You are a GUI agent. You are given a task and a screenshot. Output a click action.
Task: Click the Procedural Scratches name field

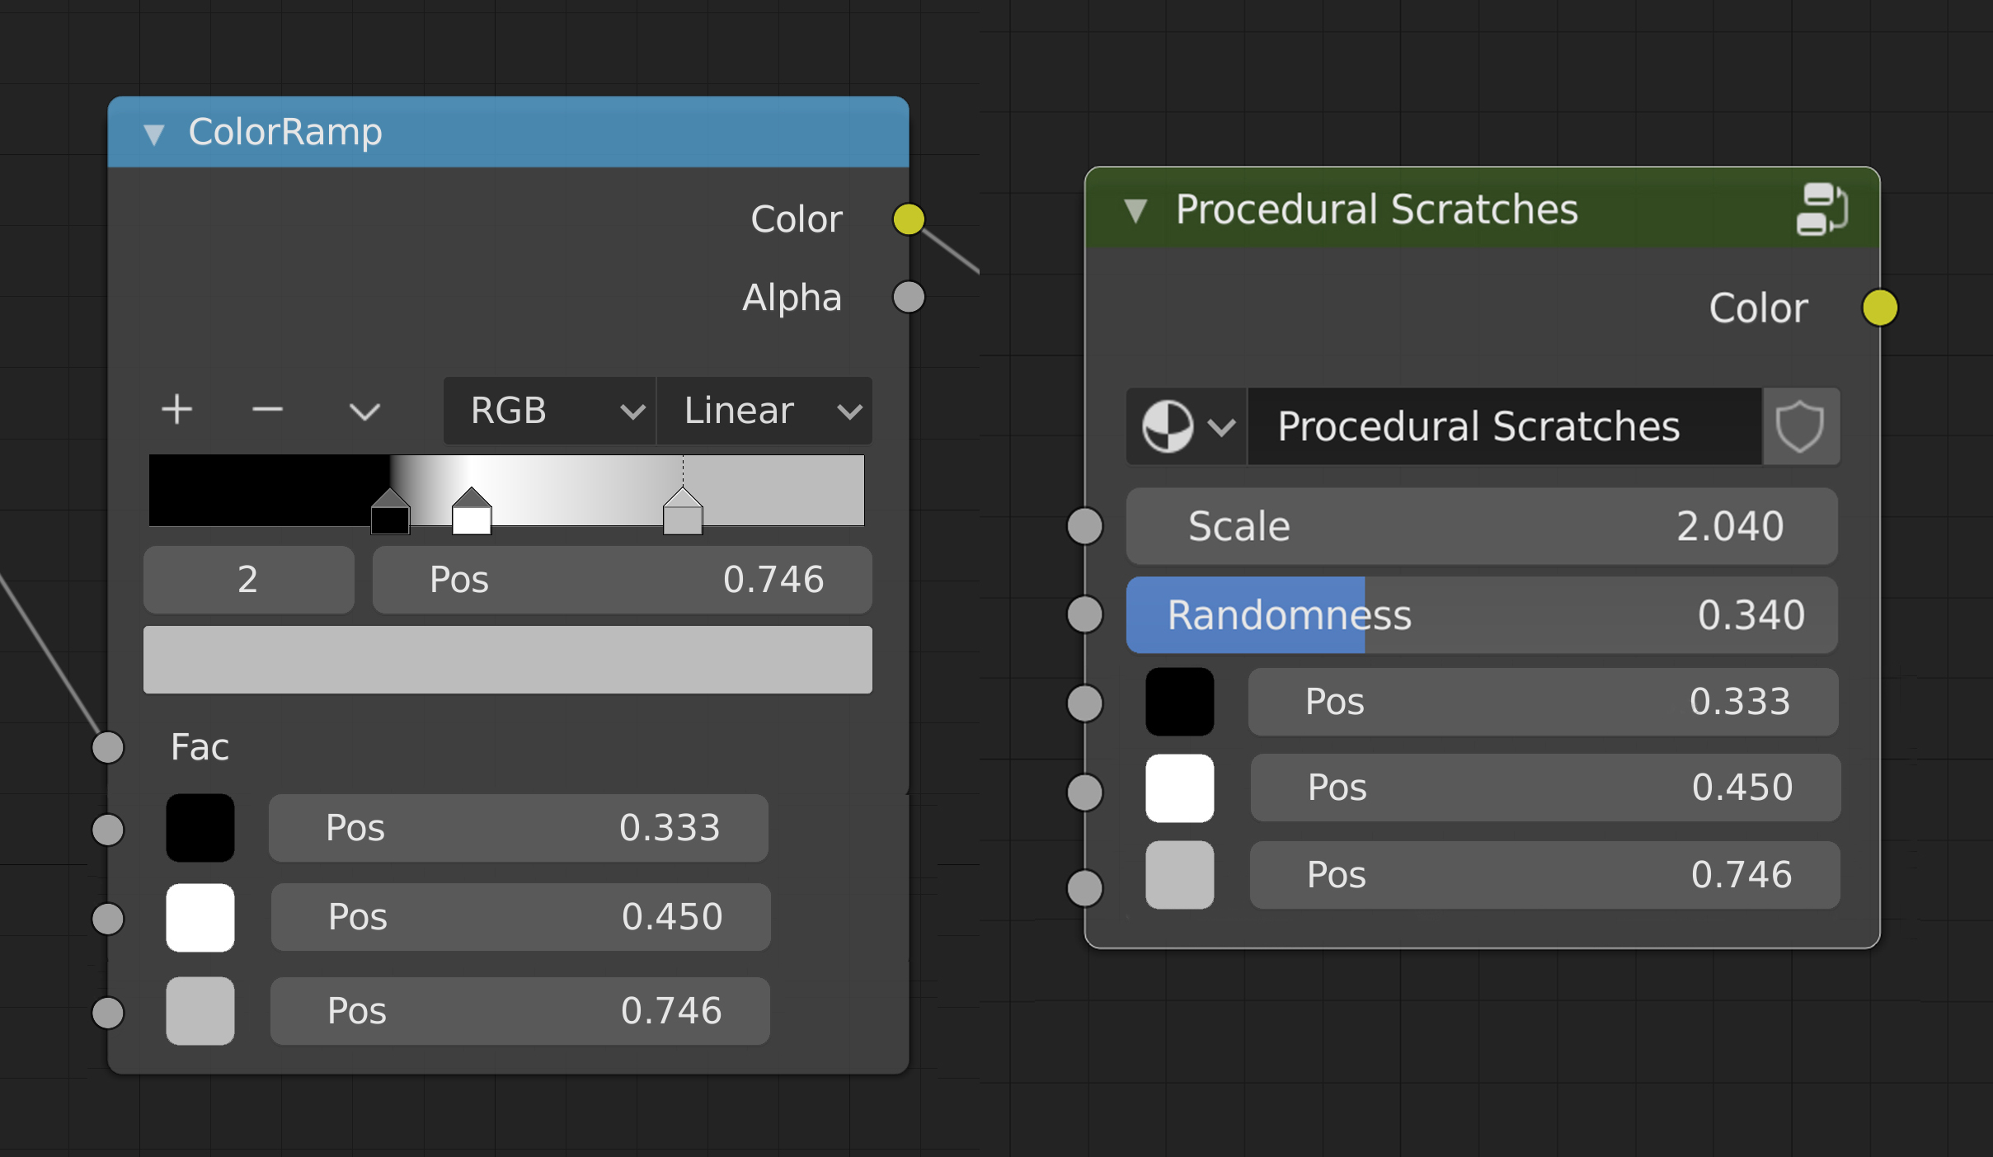click(1505, 426)
